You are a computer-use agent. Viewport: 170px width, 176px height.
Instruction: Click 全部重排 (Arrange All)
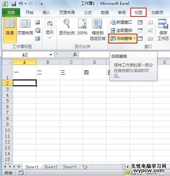121,31
